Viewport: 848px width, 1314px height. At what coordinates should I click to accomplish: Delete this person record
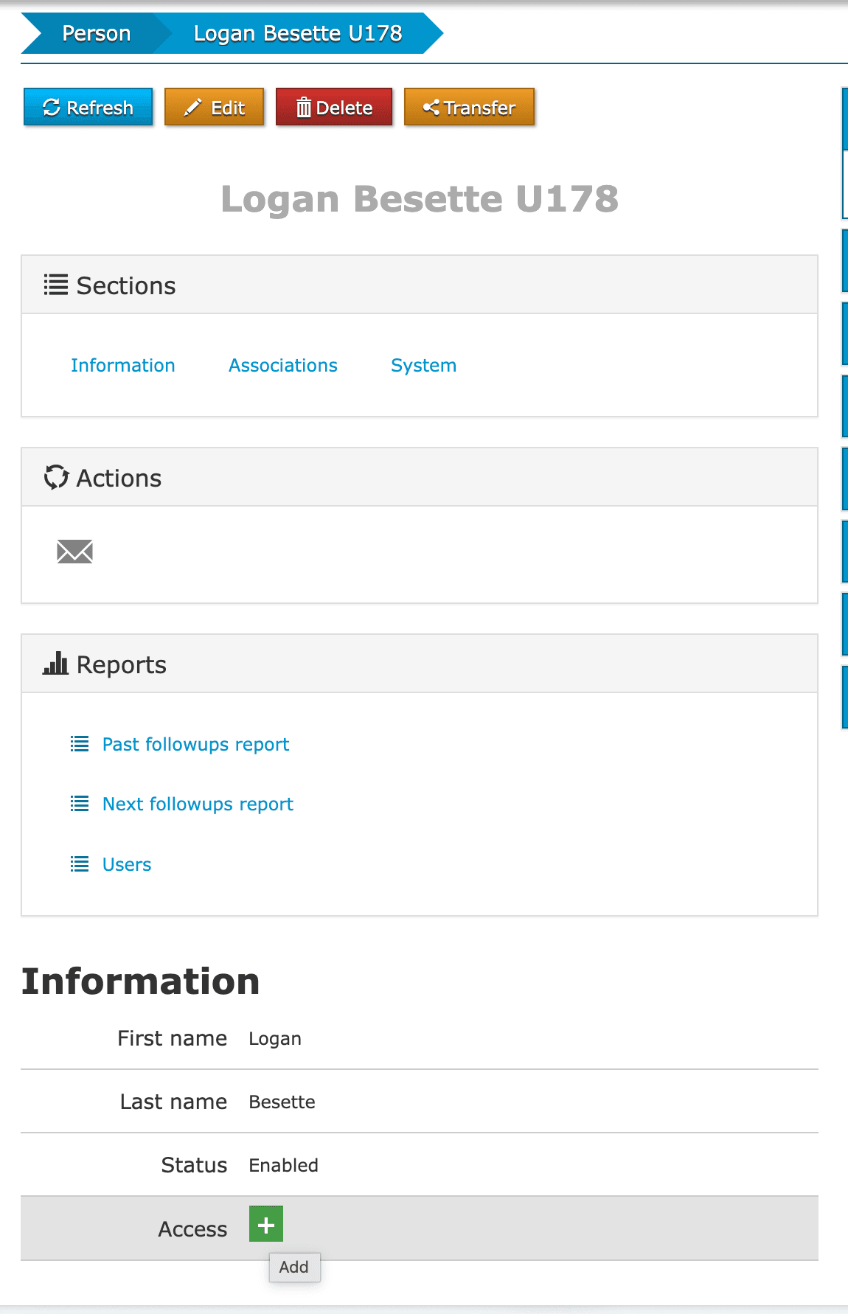(334, 108)
